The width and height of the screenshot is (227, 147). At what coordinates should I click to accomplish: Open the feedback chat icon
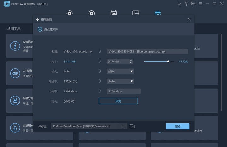193,4
